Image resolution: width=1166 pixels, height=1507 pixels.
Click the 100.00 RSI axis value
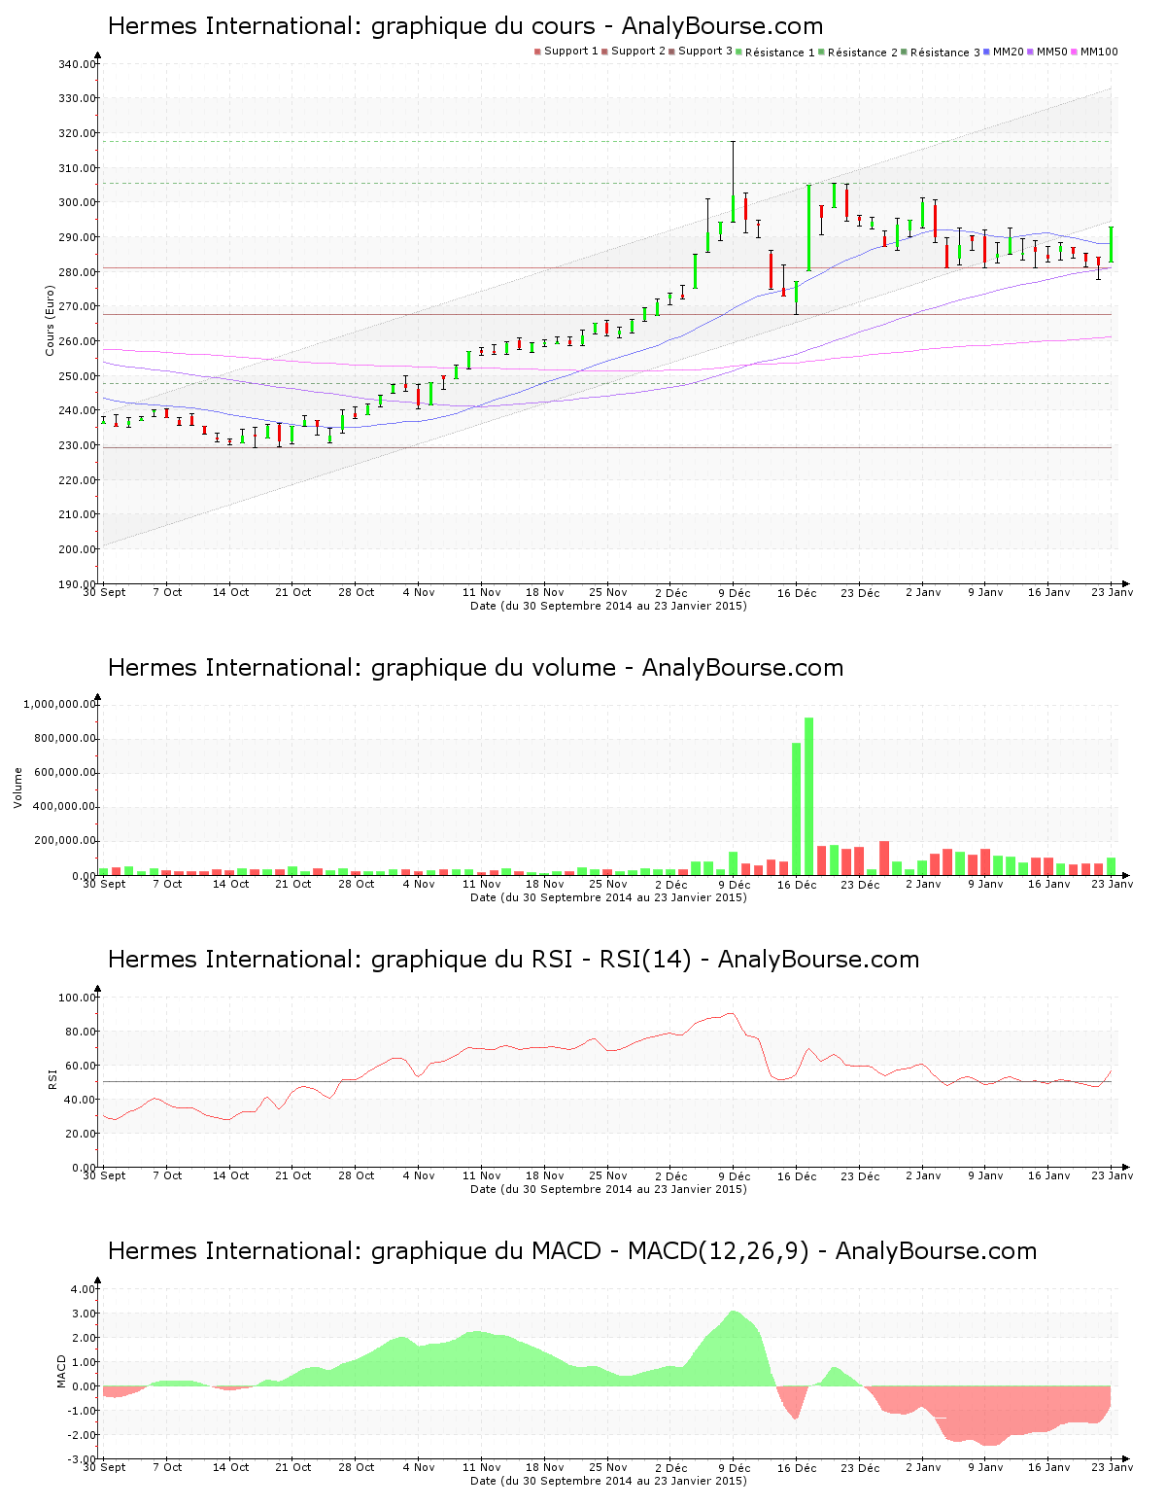pos(78,998)
